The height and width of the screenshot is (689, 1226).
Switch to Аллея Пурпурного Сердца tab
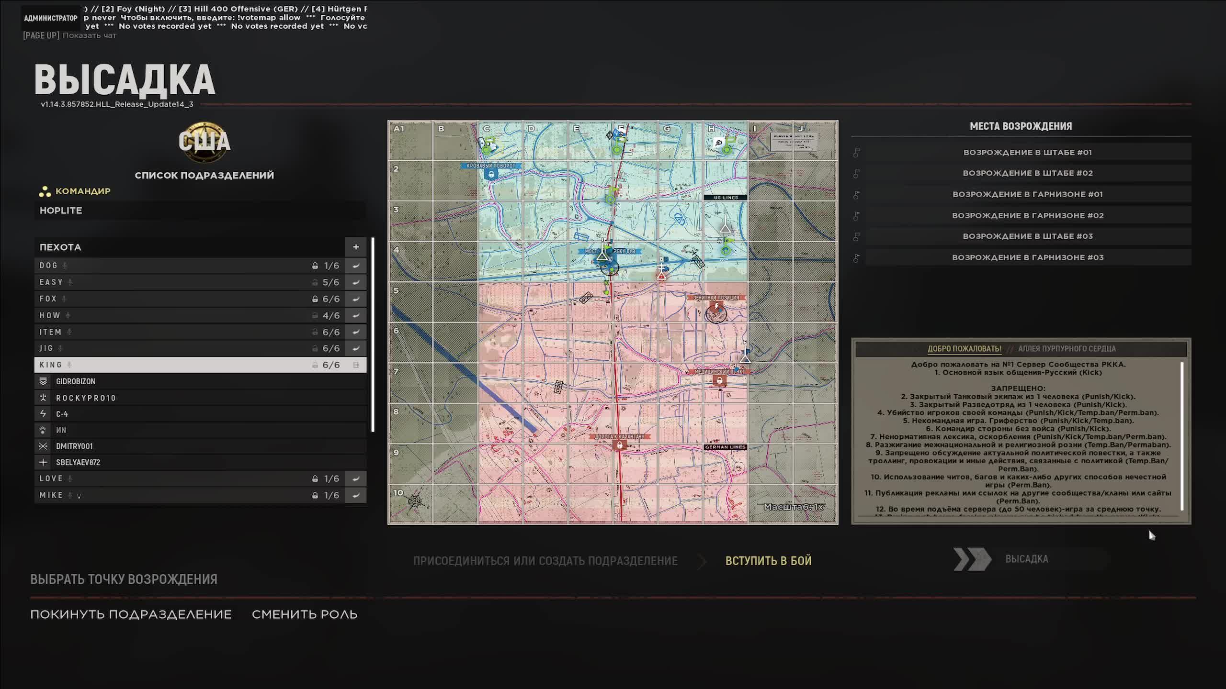[1067, 349]
